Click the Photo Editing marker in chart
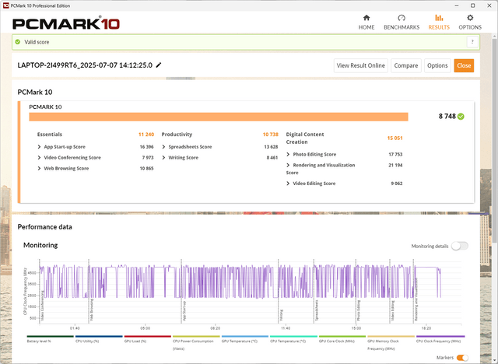Image resolution: width=498 pixels, height=364 pixels. 359,310
